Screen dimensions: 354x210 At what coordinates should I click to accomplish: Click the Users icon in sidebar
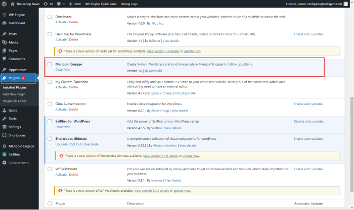(5, 110)
